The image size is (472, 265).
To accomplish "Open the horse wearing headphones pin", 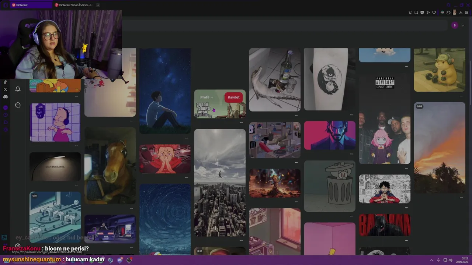I will tap(110, 166).
